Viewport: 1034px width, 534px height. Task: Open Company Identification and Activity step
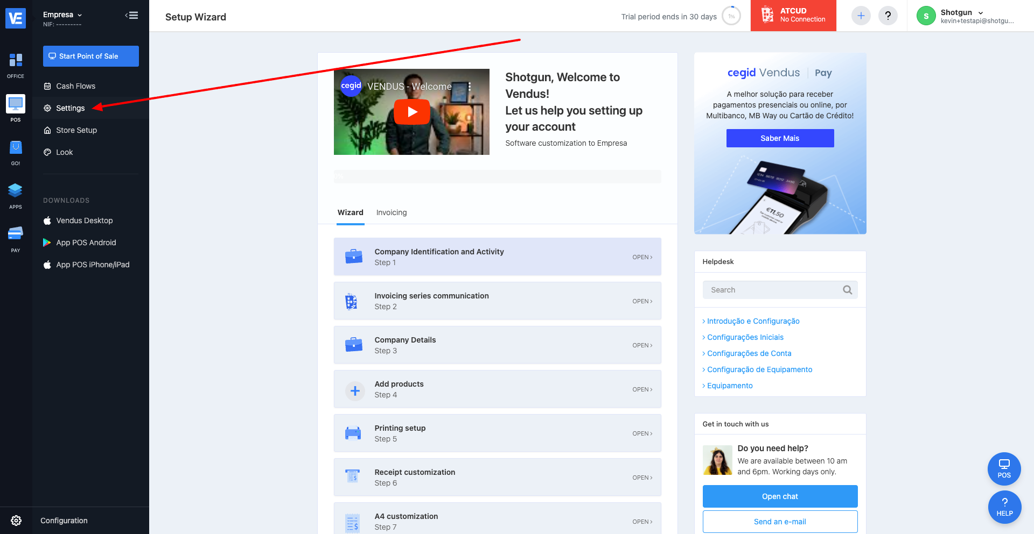[x=497, y=257]
